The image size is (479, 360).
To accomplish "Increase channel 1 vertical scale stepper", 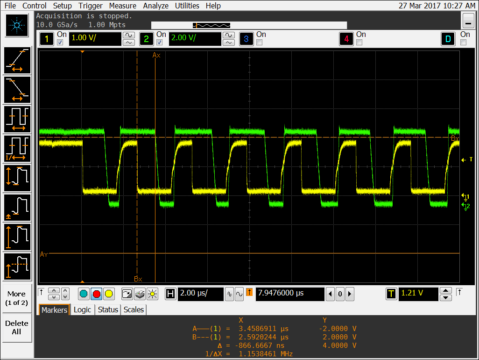I will [x=128, y=35].
